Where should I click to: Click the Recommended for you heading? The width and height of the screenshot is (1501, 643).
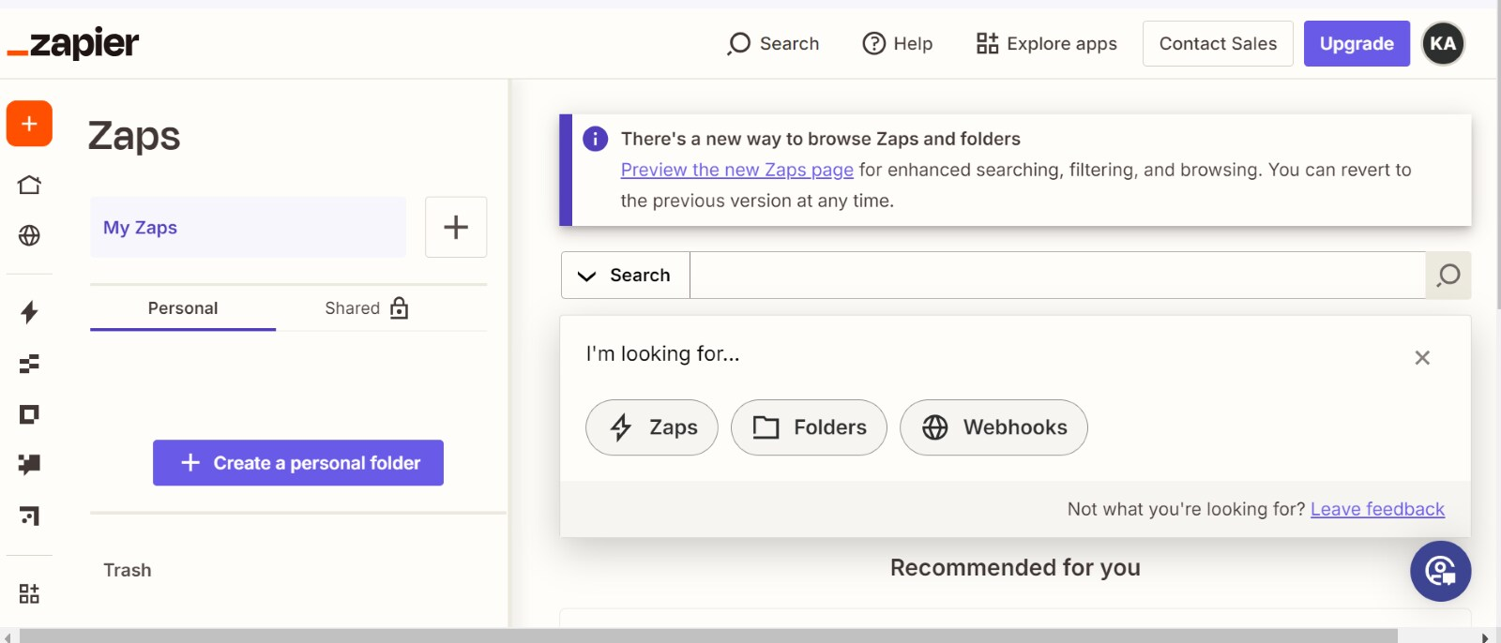(x=1015, y=567)
